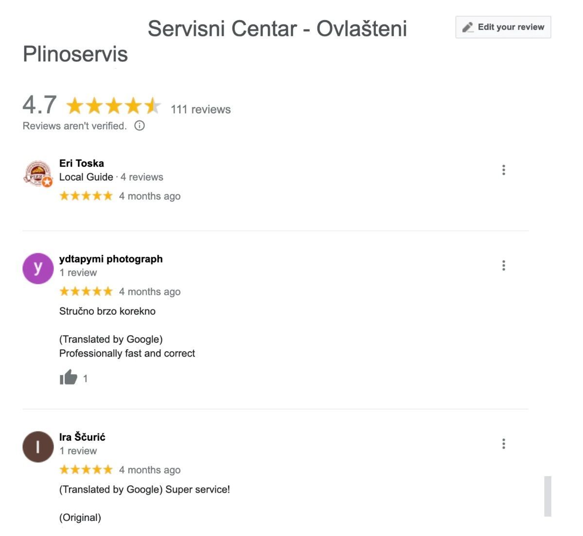Click the Local Guide · 4 reviews label

(x=111, y=177)
